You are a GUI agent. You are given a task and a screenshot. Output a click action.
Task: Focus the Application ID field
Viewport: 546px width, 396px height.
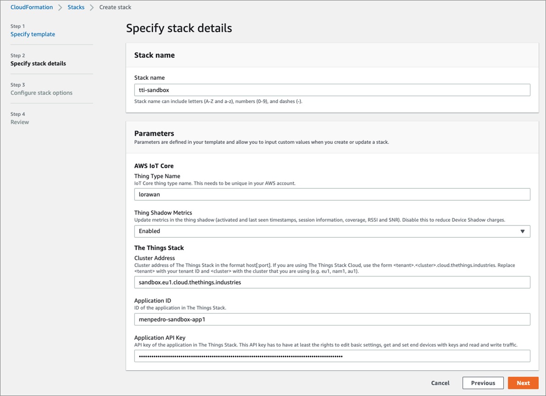332,319
